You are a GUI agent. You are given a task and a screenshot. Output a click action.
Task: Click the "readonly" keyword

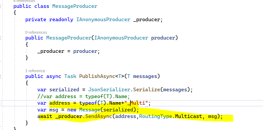(61, 20)
